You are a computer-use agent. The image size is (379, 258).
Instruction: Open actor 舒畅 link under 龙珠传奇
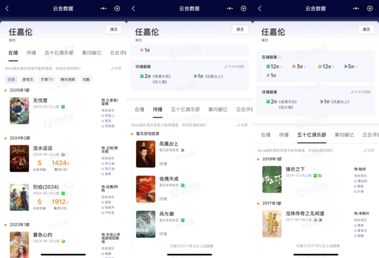(x=359, y=236)
